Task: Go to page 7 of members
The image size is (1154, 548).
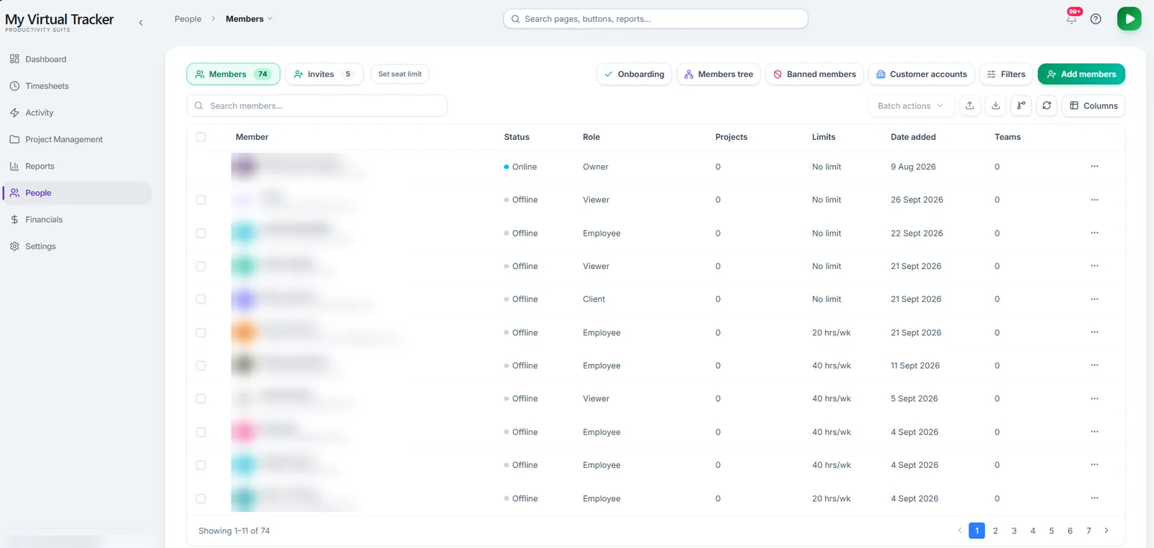Action: [1088, 531]
